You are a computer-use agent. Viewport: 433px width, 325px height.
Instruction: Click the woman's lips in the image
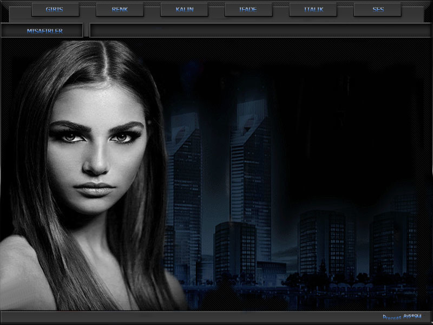[x=95, y=189]
